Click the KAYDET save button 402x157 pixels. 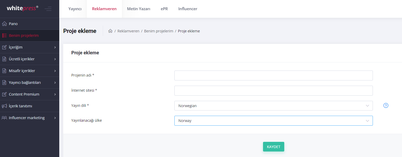(x=274, y=147)
